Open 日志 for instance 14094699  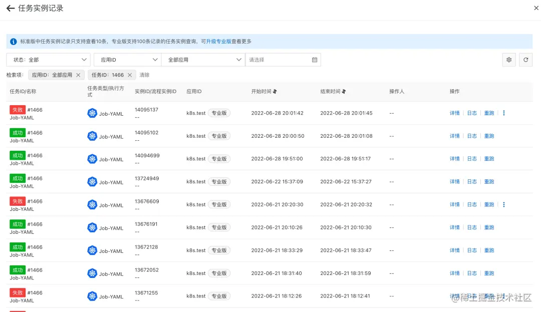click(472, 159)
